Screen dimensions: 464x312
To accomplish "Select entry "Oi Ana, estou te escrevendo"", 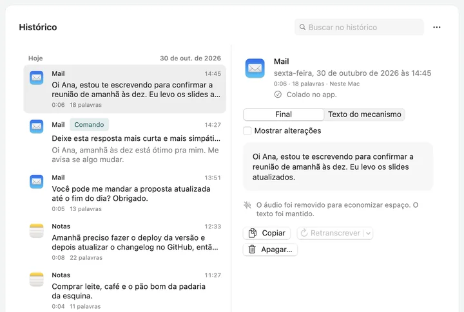I will pos(124,89).
